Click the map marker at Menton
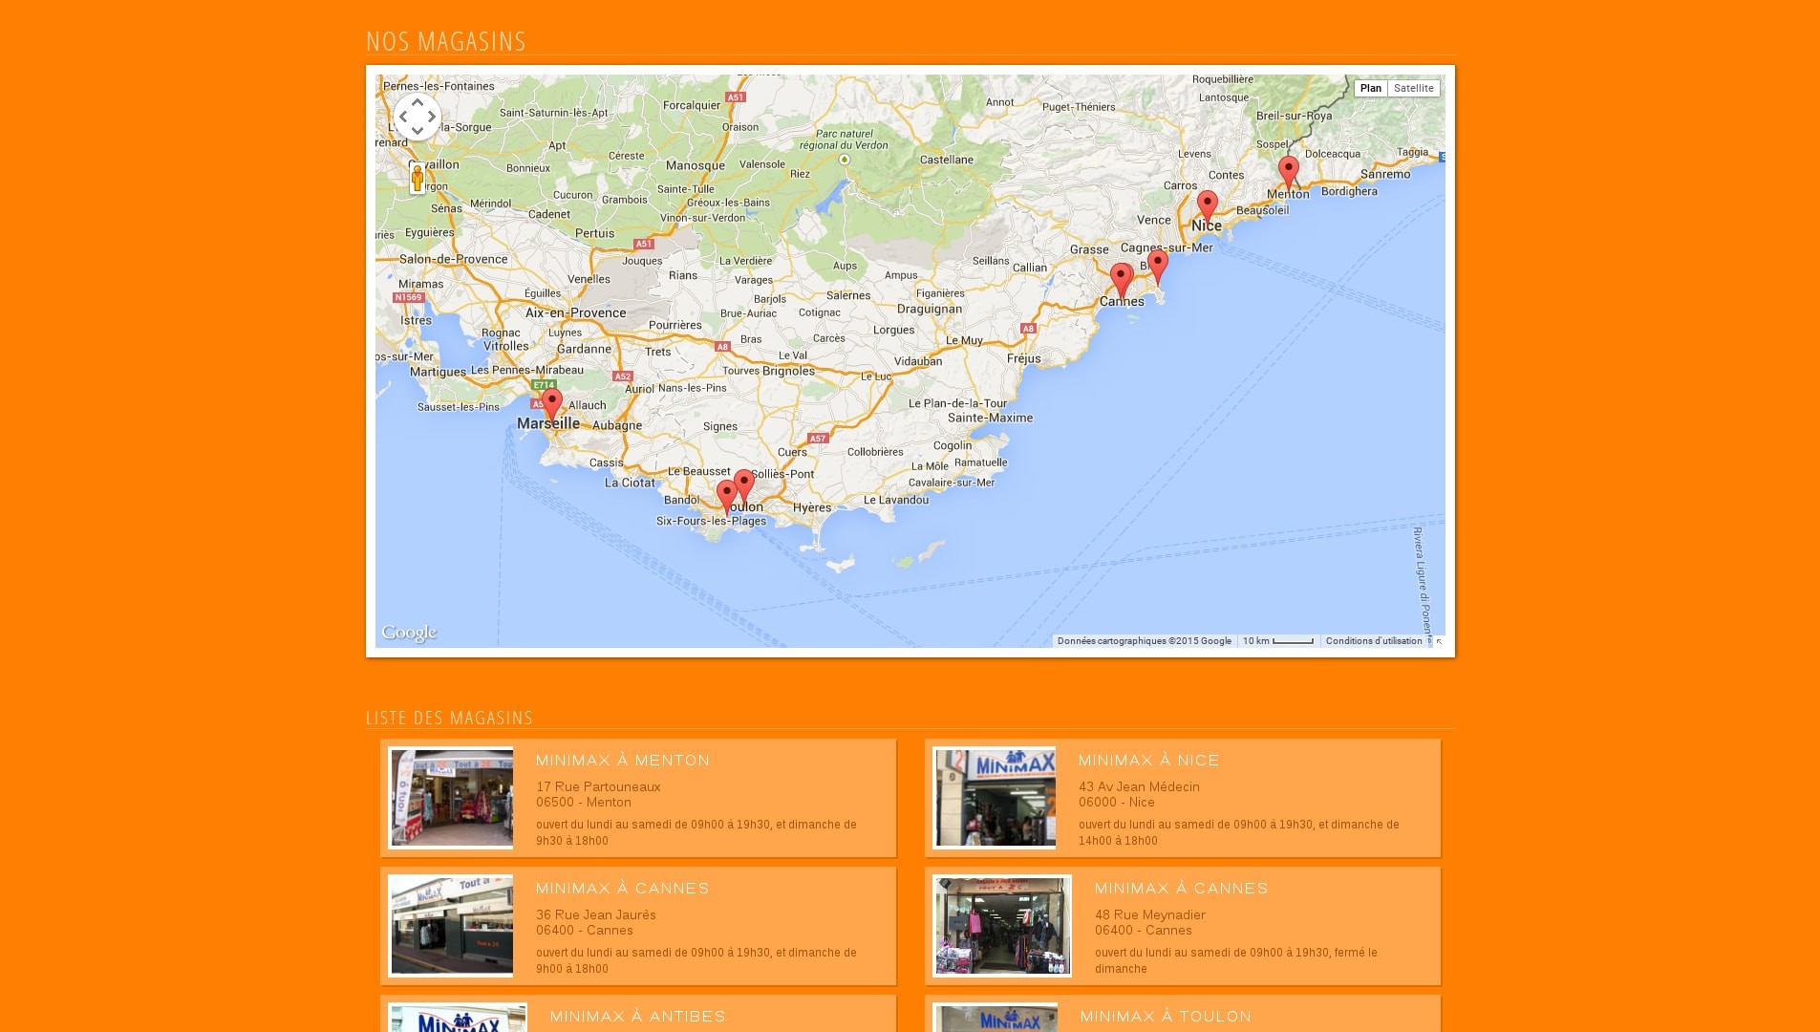The image size is (1820, 1032). pos(1289,173)
